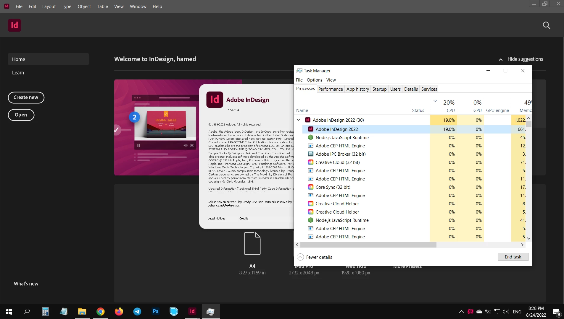Open the Object menu in InDesign

[x=84, y=6]
